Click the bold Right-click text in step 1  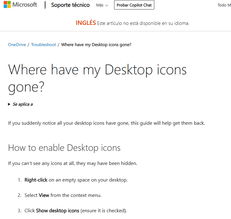click(36, 180)
